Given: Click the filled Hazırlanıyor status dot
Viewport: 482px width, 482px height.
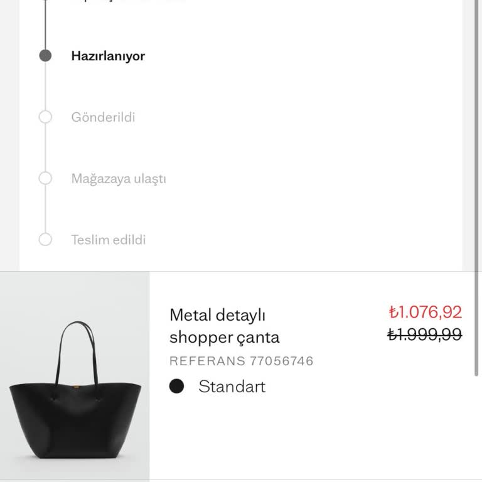Looking at the screenshot, I should click(x=45, y=56).
